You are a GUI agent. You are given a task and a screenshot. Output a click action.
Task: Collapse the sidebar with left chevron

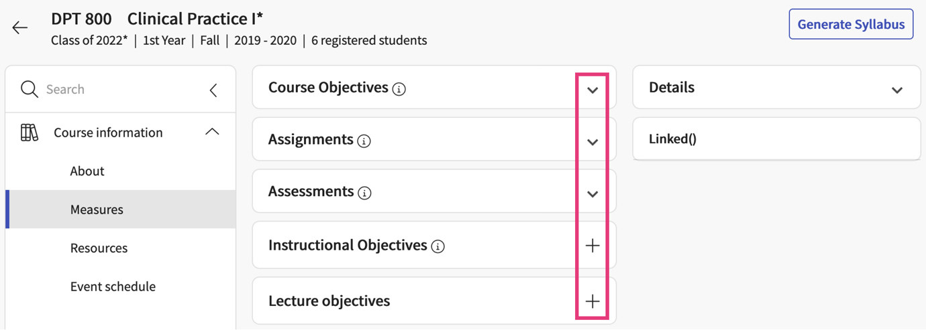point(213,90)
